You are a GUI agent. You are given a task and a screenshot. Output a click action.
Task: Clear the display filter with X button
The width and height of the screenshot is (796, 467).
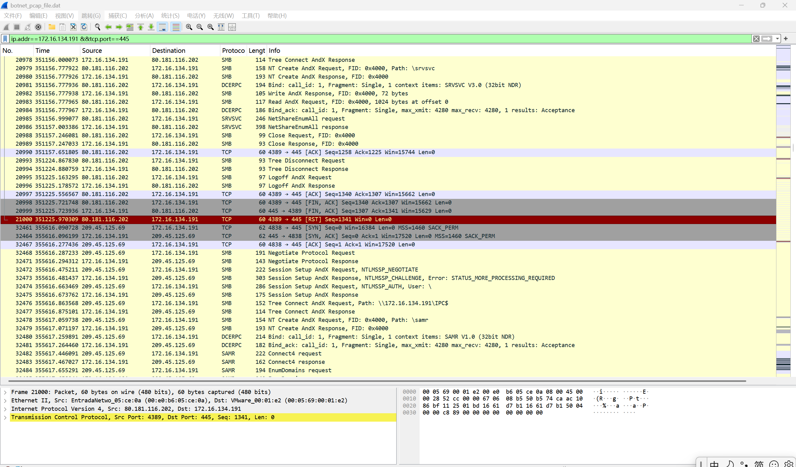click(756, 39)
